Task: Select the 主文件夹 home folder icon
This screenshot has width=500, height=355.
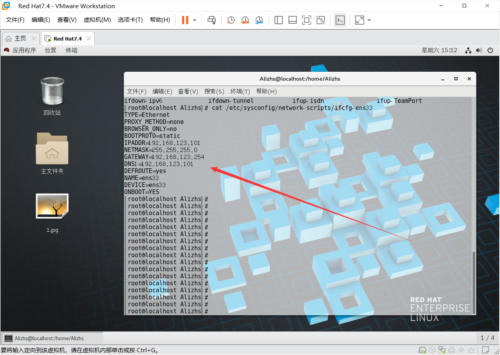Action: click(x=52, y=153)
